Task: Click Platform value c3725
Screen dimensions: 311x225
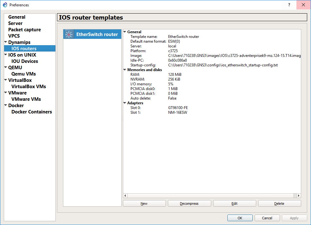Action: (x=173, y=51)
